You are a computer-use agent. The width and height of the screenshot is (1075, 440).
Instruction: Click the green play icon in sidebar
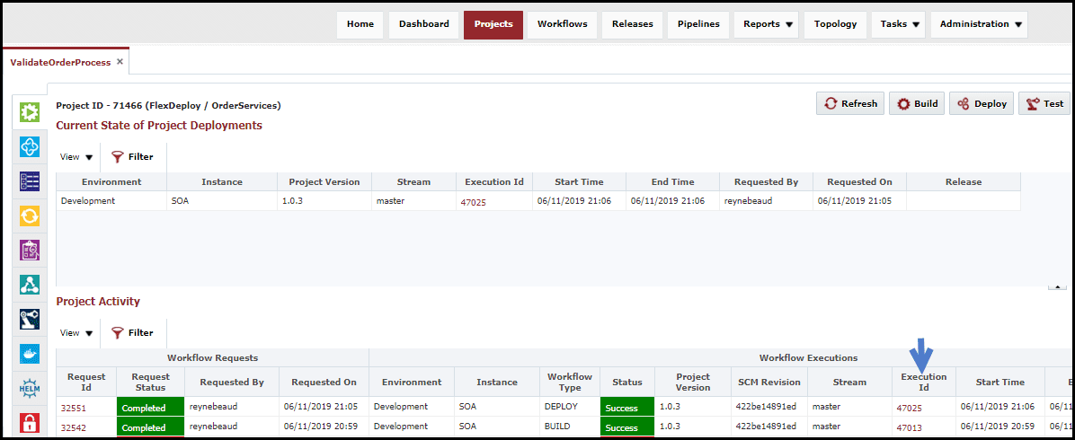pyautogui.click(x=30, y=111)
